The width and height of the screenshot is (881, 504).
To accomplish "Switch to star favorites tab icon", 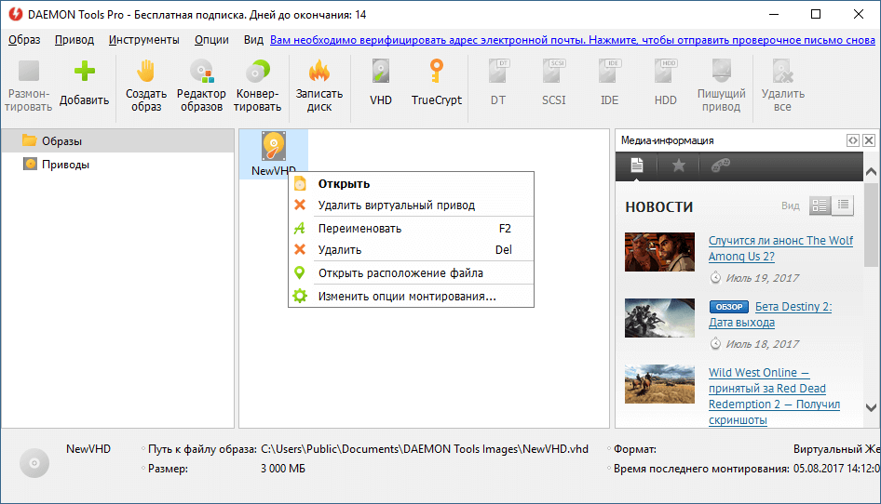I will click(x=679, y=165).
